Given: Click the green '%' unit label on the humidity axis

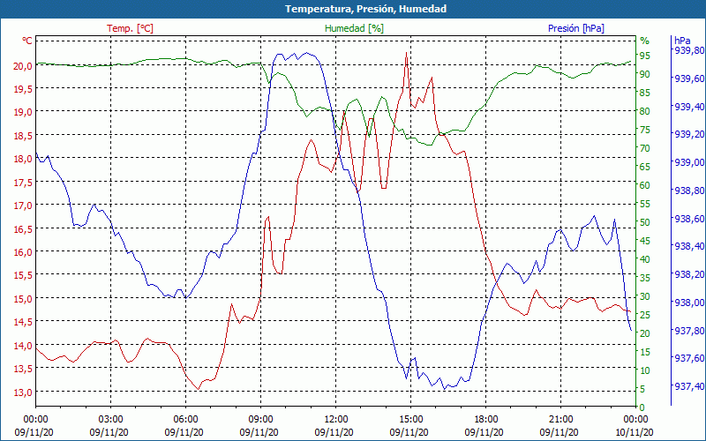Looking at the screenshot, I should click(645, 41).
